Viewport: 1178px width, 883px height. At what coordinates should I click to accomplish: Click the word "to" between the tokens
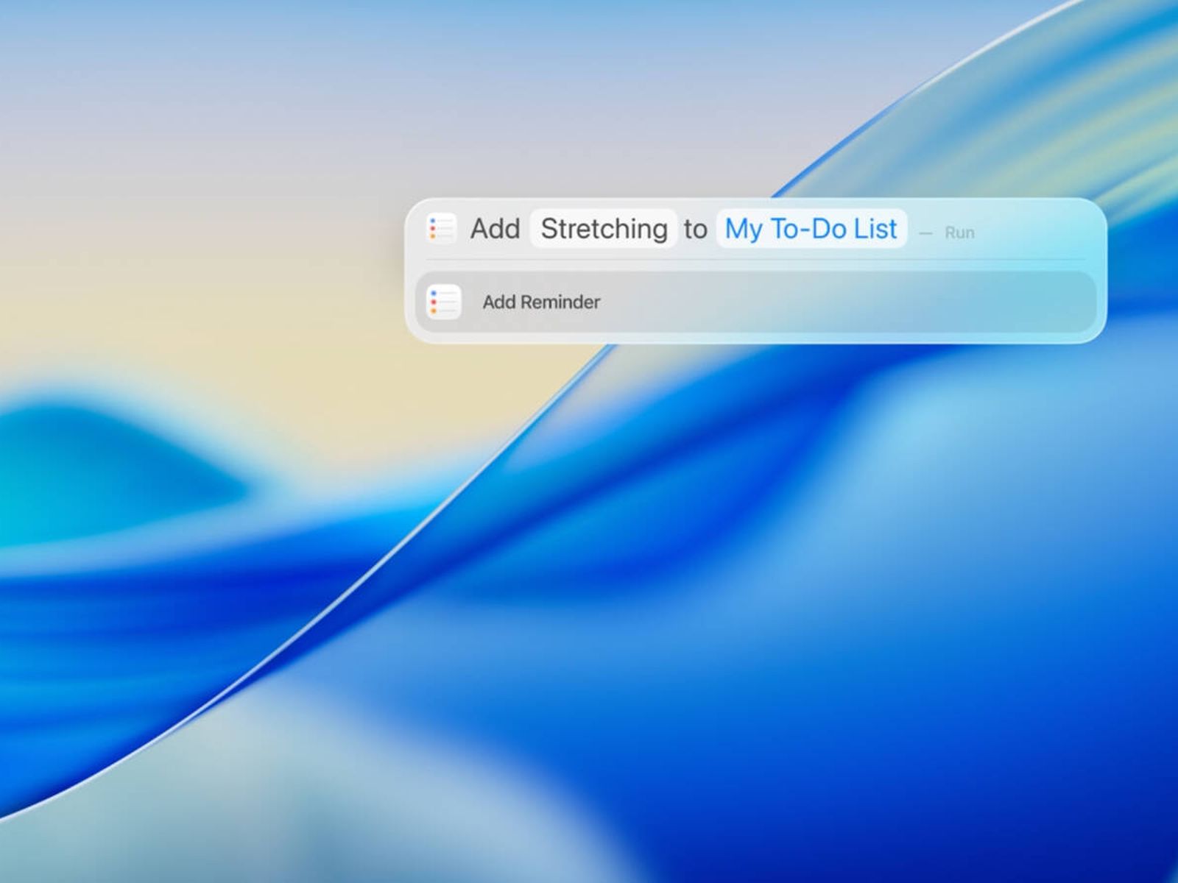695,229
